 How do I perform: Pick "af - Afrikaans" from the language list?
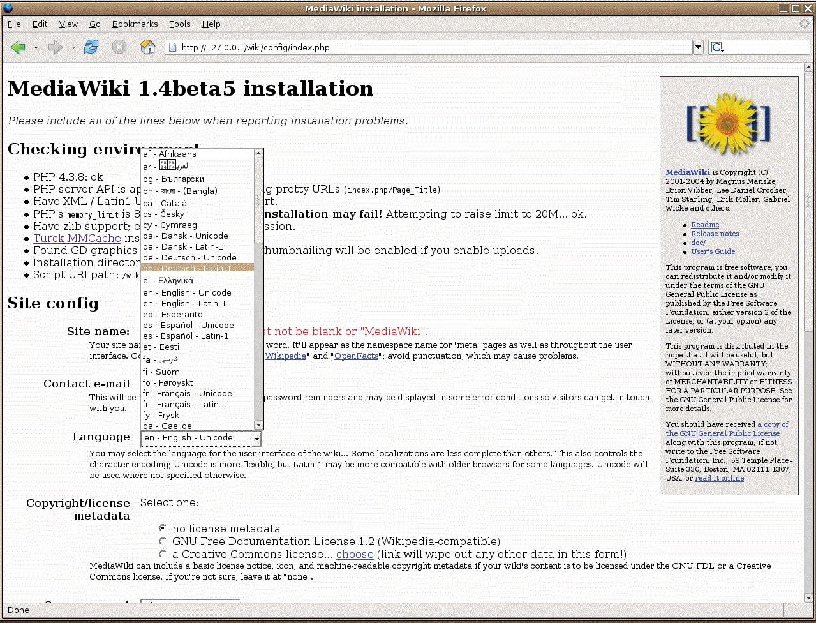[x=197, y=154]
